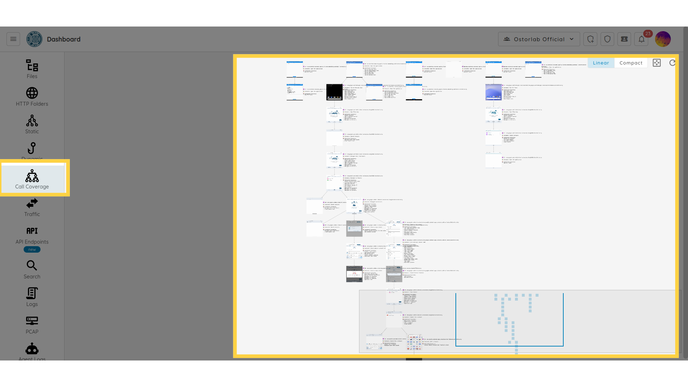
Task: Click the minimap viewport overview
Action: click(509, 320)
